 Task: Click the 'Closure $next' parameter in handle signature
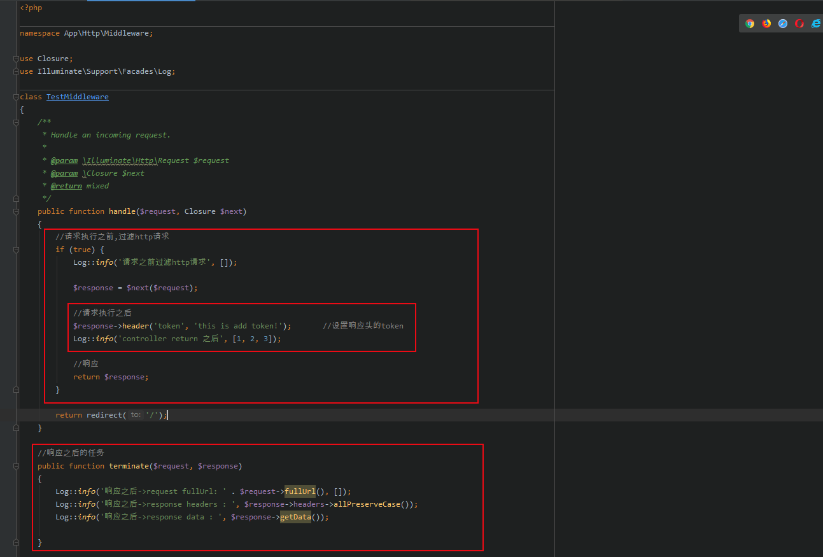213,211
